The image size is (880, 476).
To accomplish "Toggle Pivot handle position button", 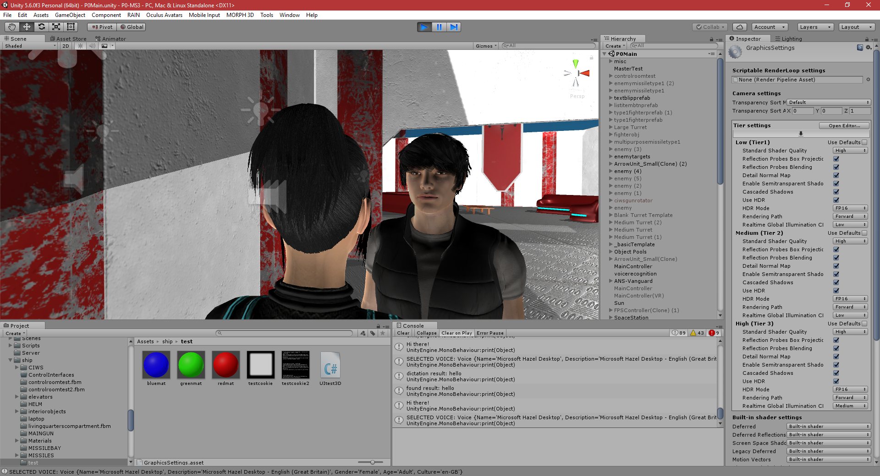I will tap(102, 27).
